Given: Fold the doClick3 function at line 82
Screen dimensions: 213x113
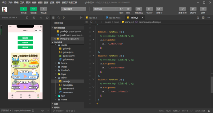Looking at the screenshot, I should point(93,79).
